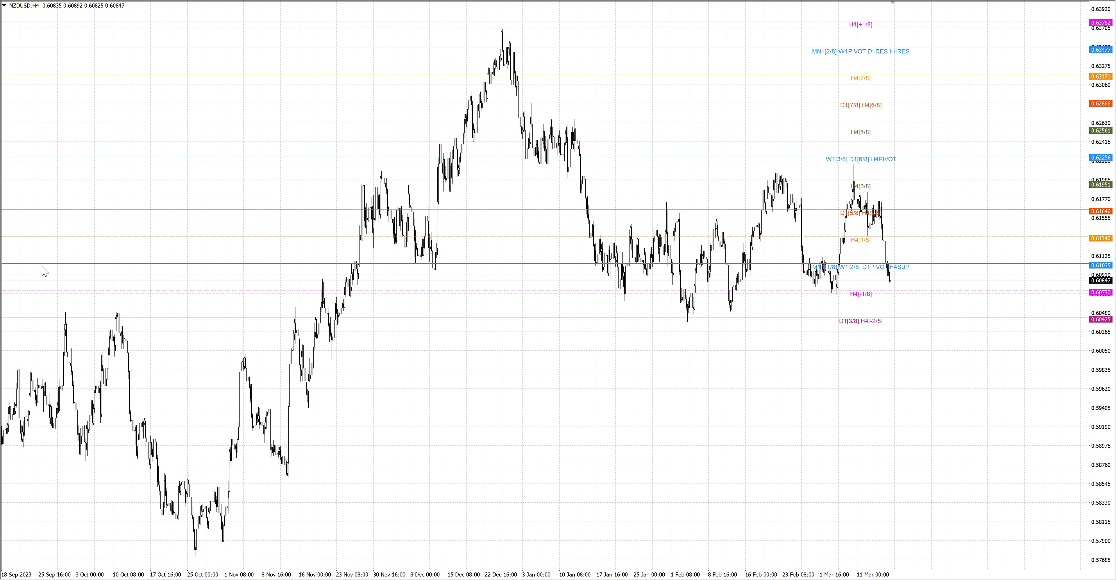Click the magenta 0.63782 price tag
Image resolution: width=1116 pixels, height=580 pixels.
1100,23
